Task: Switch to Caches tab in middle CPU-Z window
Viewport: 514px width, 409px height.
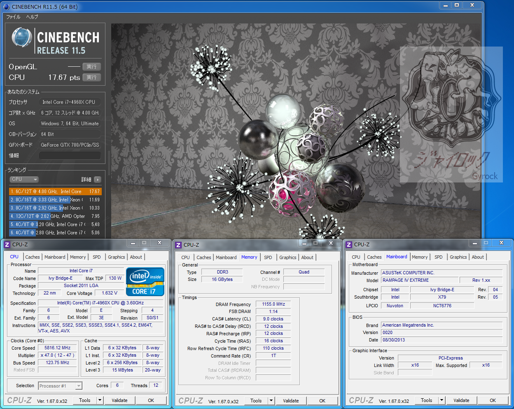Action: pos(204,257)
